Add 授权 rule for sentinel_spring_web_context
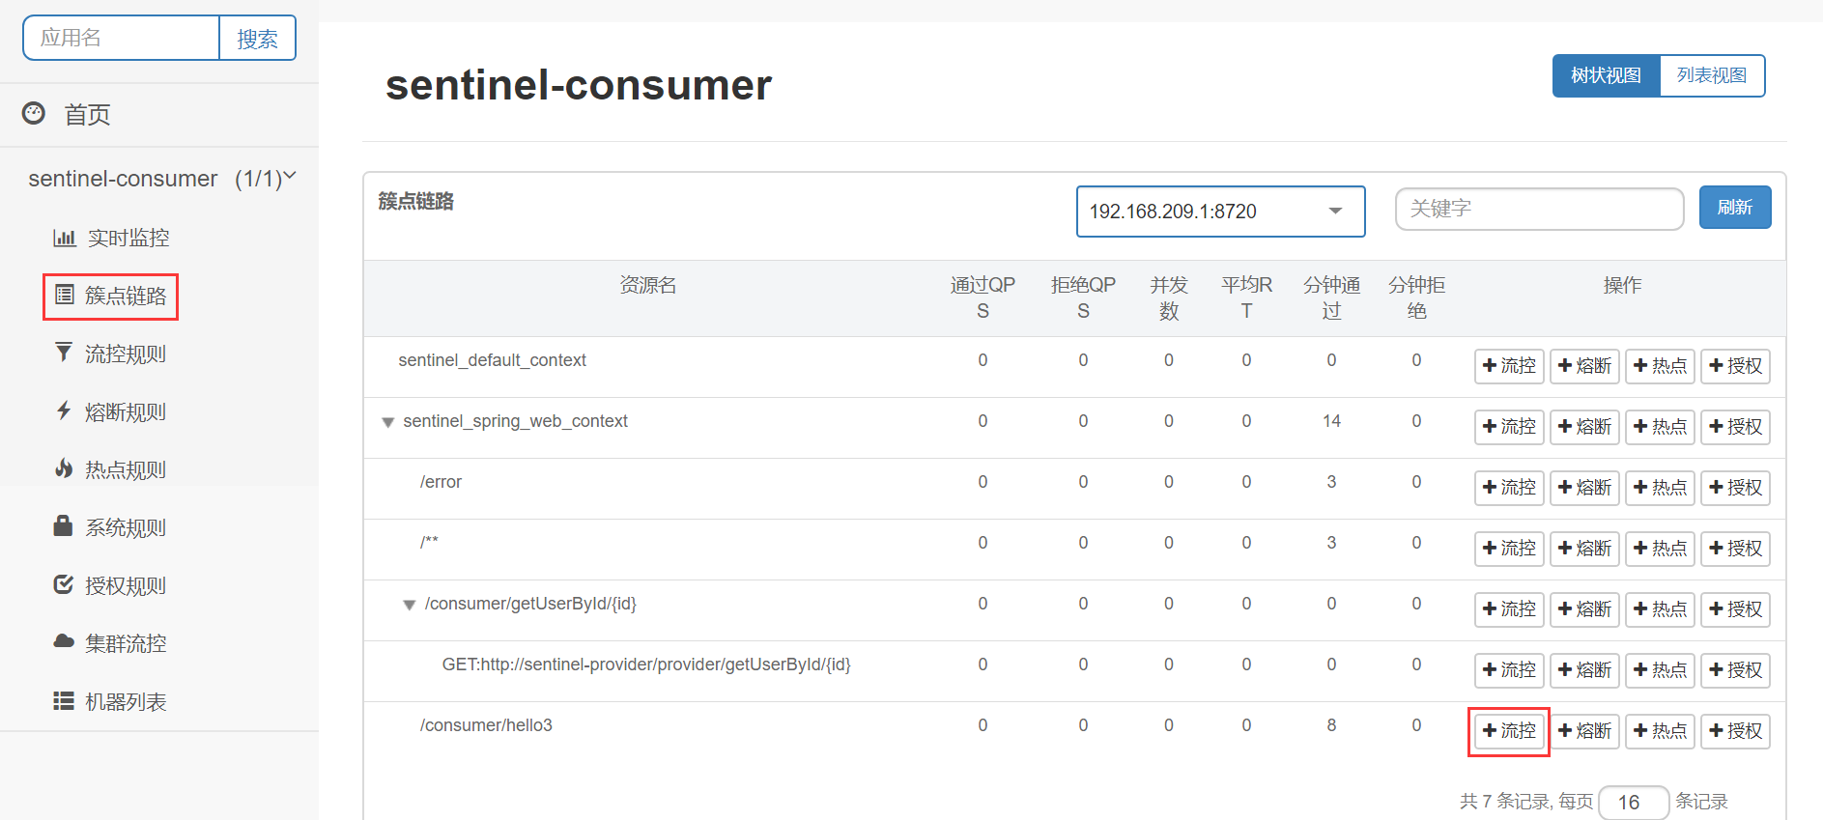The height and width of the screenshot is (820, 1823). (x=1735, y=427)
